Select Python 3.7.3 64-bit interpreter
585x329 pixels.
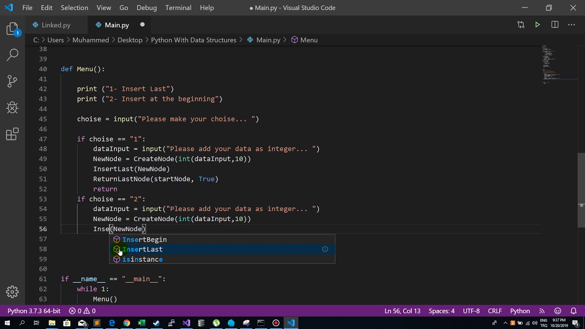tap(34, 311)
